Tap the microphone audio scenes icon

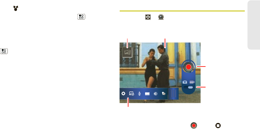(x=139, y=94)
